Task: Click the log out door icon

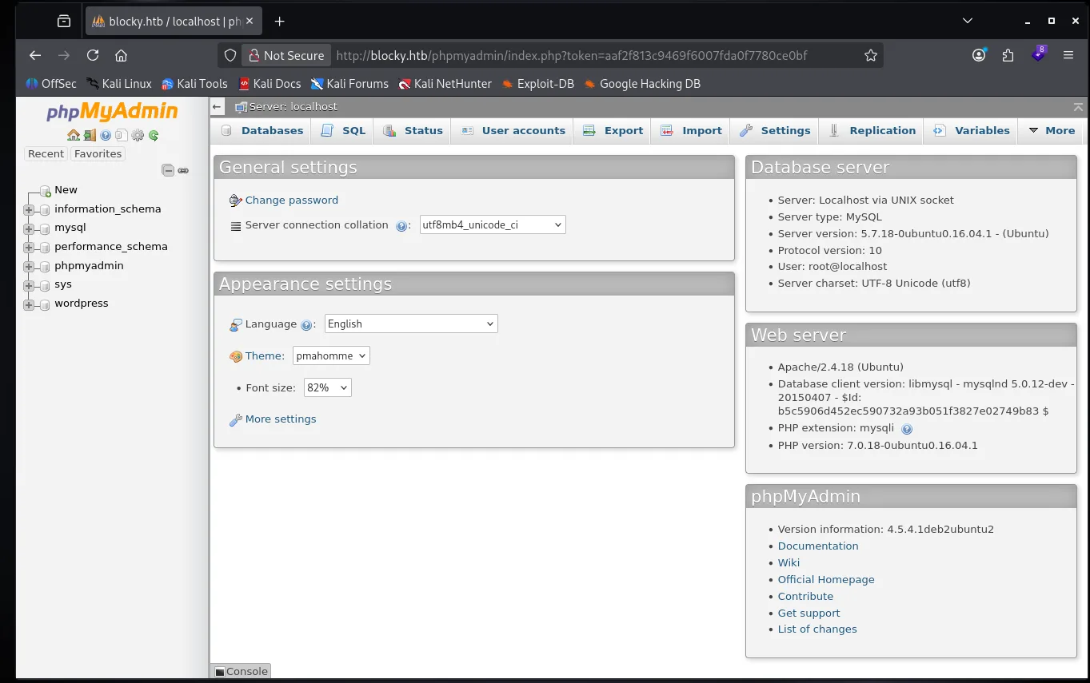Action: pos(90,136)
